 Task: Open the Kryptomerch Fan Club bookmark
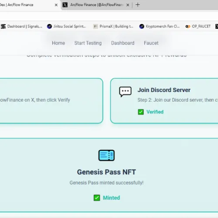[160, 27]
